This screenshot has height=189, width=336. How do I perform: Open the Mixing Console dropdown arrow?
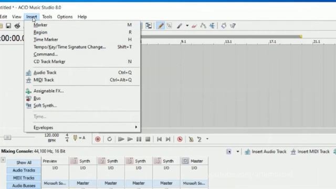click(238, 152)
